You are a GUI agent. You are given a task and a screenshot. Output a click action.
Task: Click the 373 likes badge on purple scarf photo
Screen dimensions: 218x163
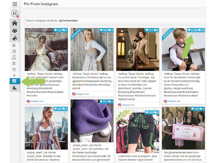coord(107,101)
